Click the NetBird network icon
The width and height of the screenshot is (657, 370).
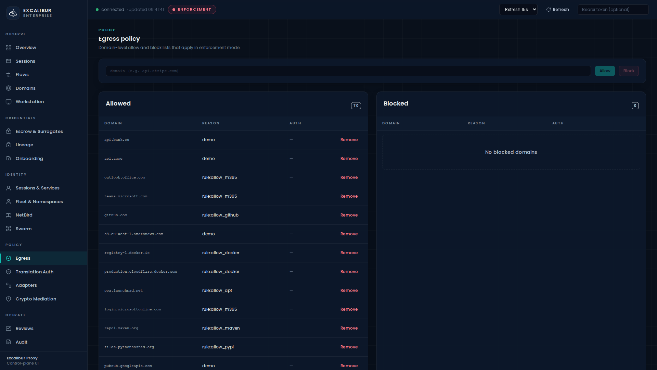tap(9, 215)
